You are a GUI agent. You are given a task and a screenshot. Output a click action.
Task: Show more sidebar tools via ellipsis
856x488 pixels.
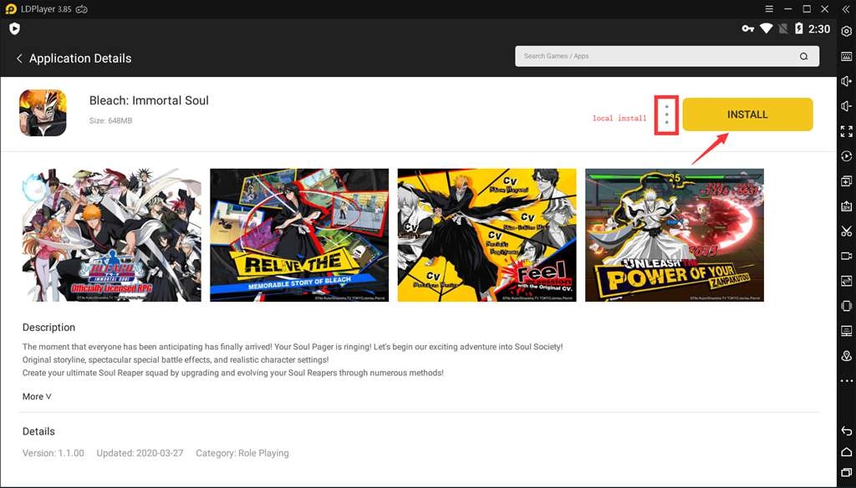click(846, 381)
